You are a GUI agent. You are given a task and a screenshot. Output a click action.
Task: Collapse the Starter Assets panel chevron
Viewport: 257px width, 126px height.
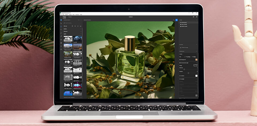pyautogui.click(x=81, y=20)
